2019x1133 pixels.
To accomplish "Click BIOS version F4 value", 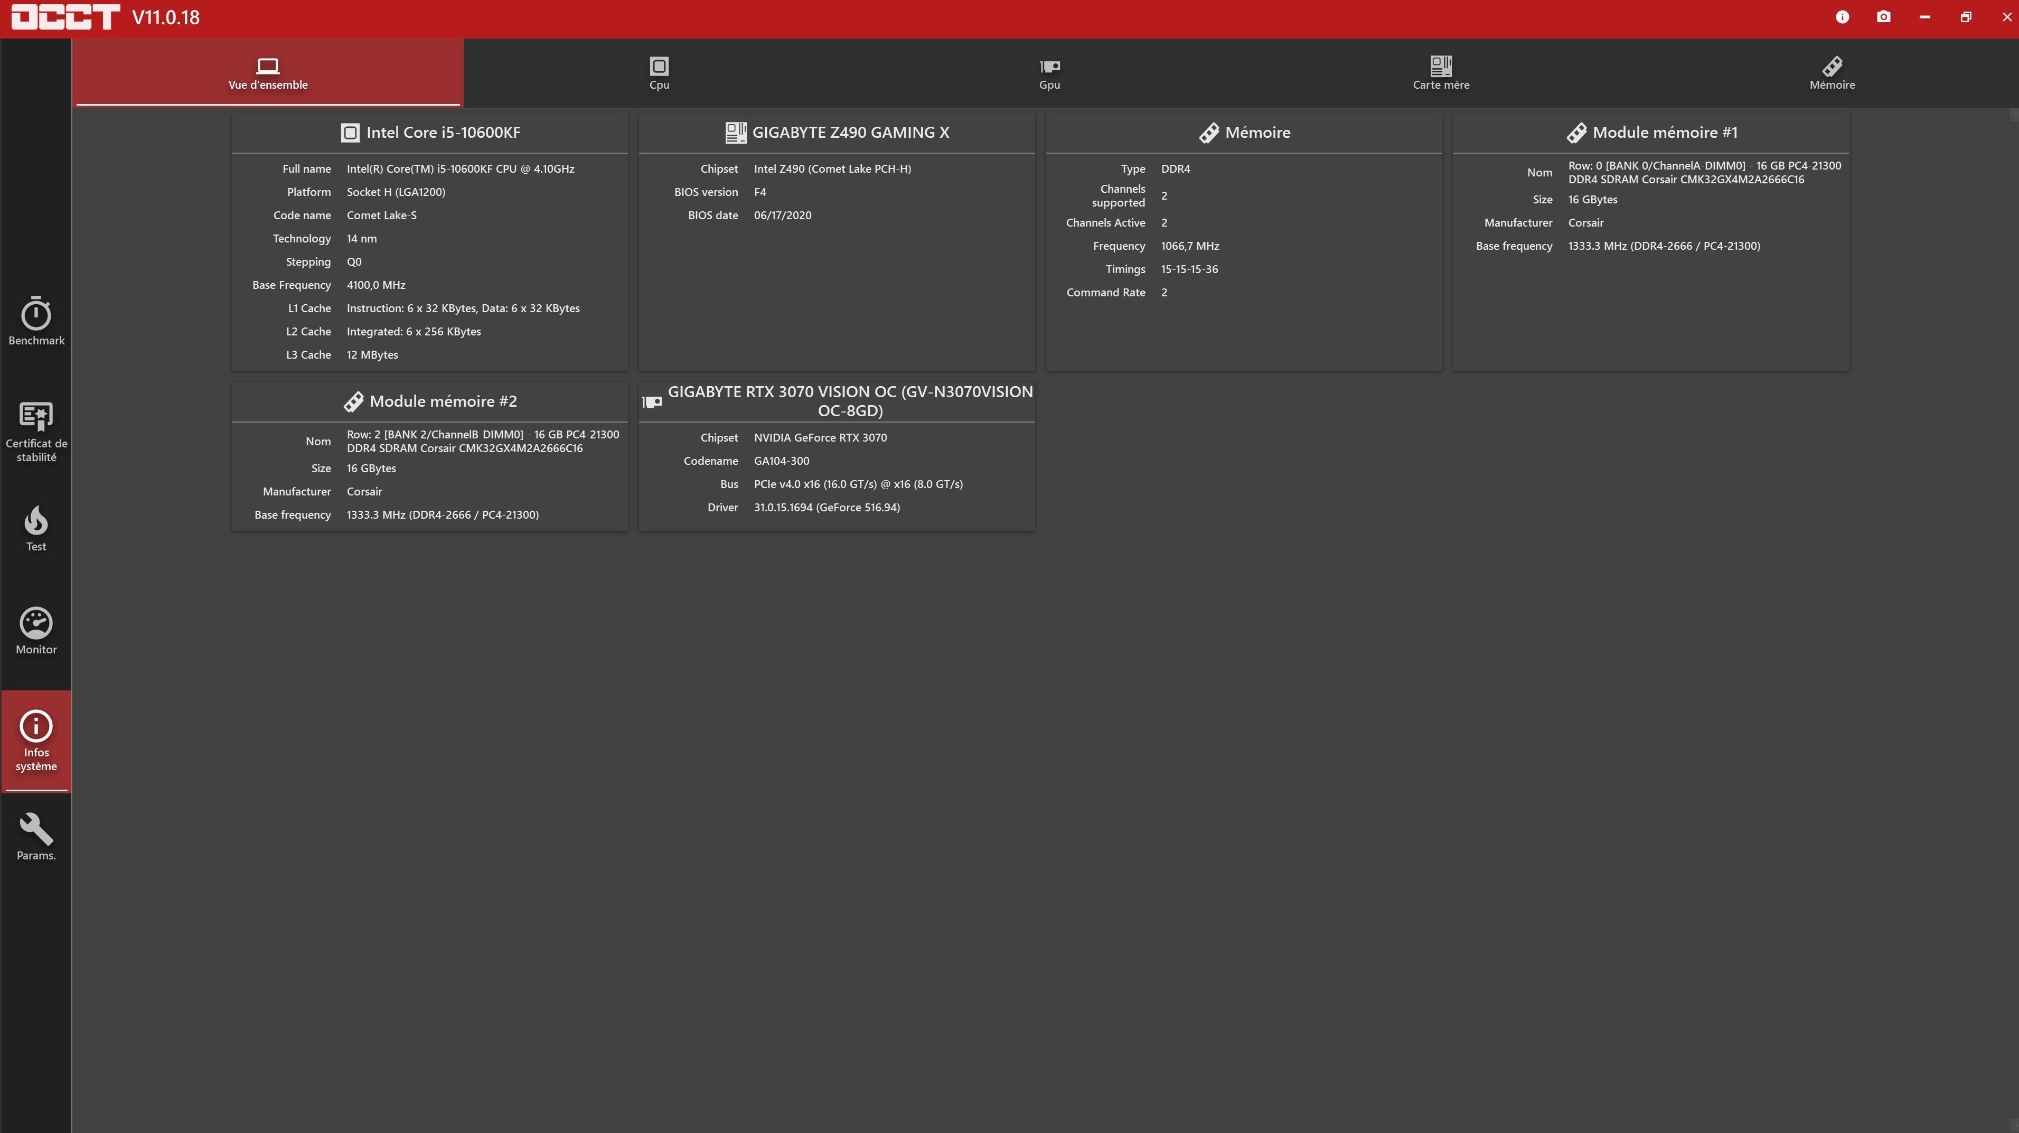I will coord(759,192).
